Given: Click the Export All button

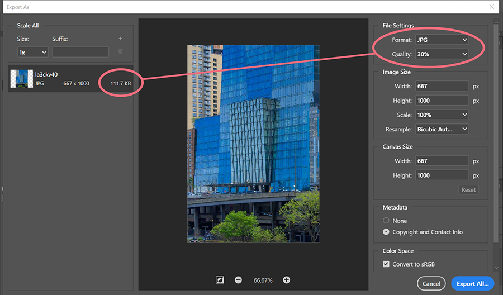Looking at the screenshot, I should click(472, 283).
